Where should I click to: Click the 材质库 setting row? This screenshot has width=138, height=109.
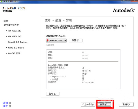[x=67, y=79]
